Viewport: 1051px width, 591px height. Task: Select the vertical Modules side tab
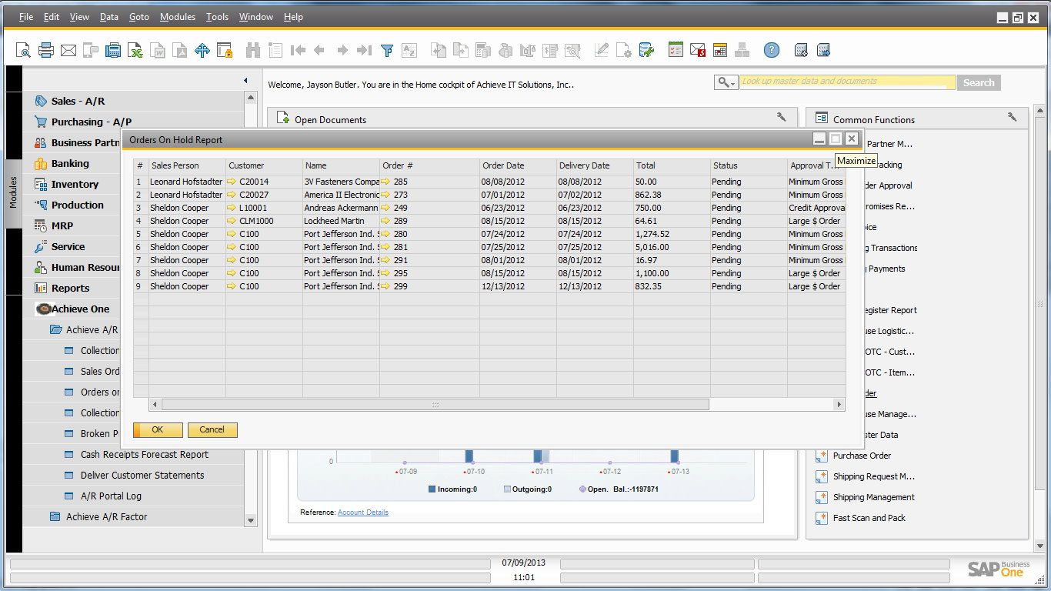click(13, 193)
